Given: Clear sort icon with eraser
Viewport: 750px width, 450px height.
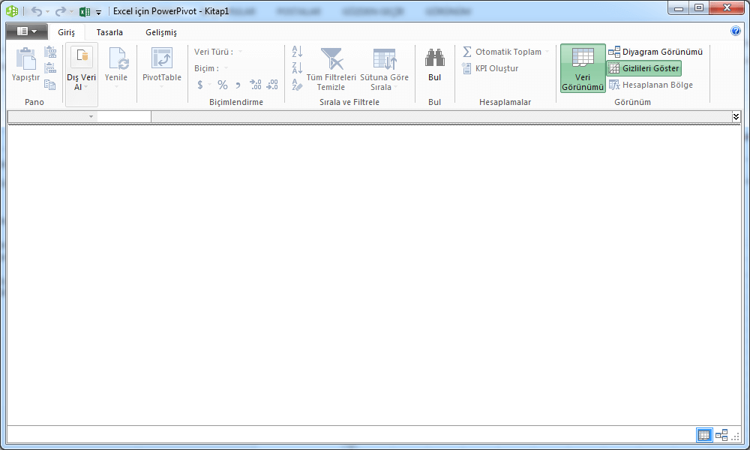Looking at the screenshot, I should coord(297,85).
